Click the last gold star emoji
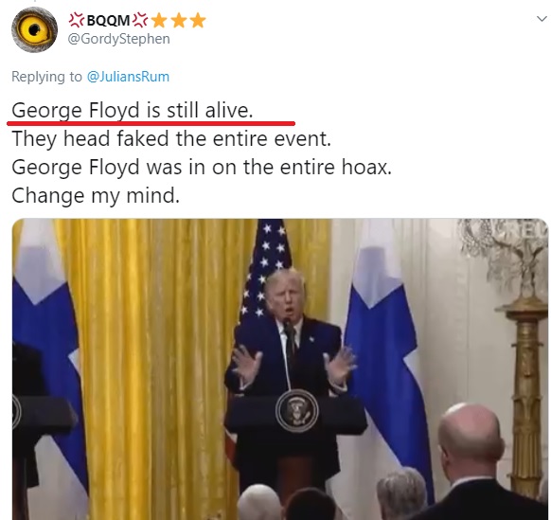This screenshot has width=551, height=520. 198,21
